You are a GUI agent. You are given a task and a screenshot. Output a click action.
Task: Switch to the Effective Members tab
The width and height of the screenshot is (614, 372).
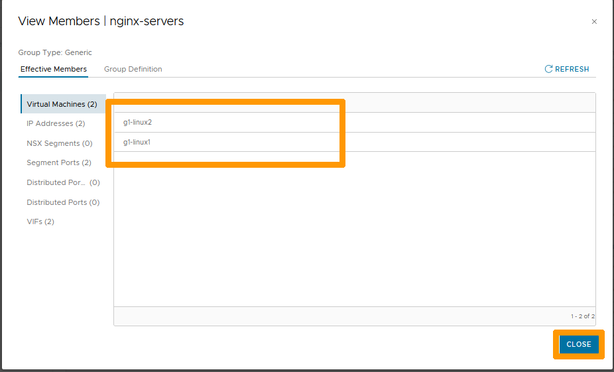click(54, 69)
